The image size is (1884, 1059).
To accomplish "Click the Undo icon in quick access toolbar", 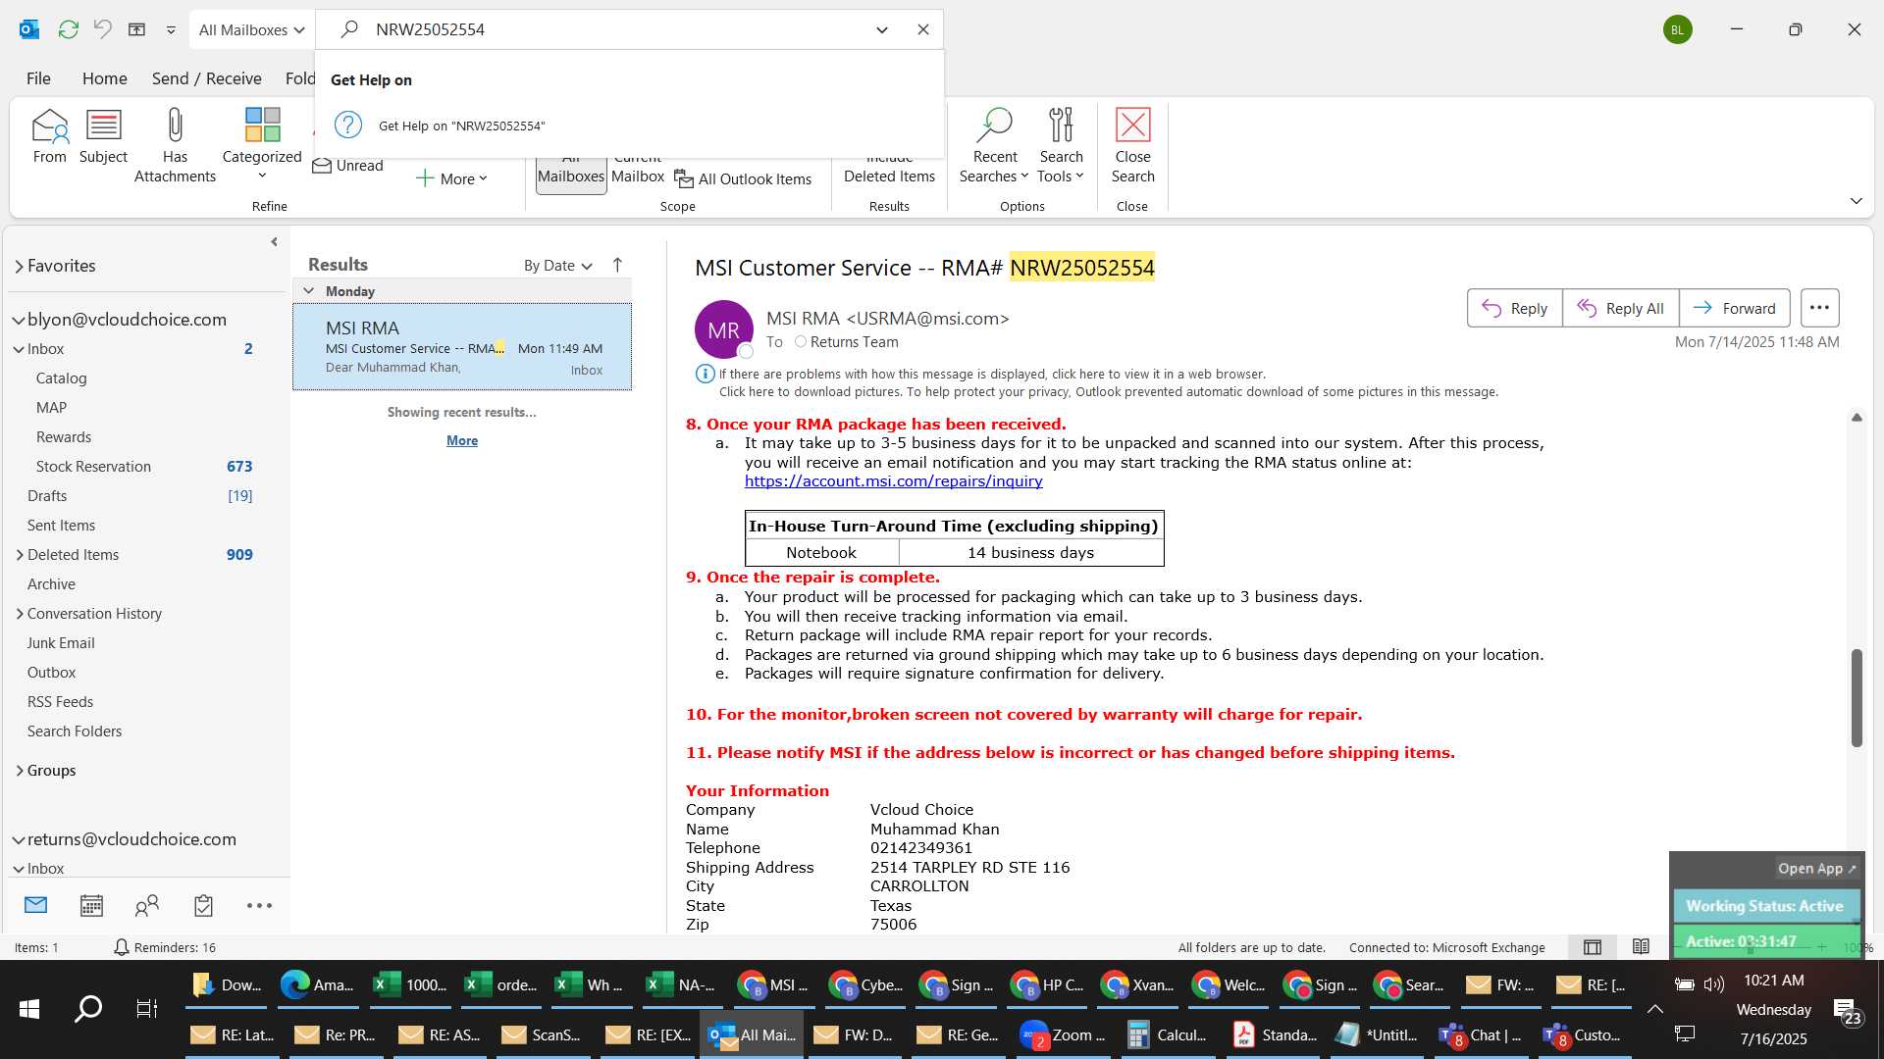I will (102, 29).
